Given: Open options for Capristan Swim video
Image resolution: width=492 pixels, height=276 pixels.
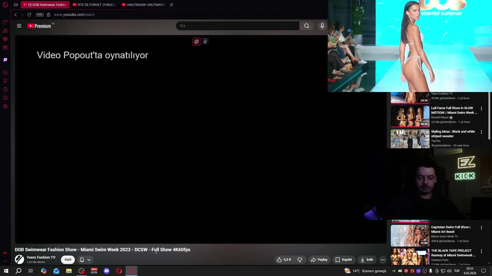Looking at the screenshot, I should click(x=481, y=228).
